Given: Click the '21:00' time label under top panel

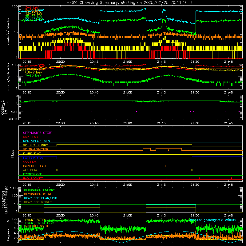Looking at the screenshot, I should point(128,62).
